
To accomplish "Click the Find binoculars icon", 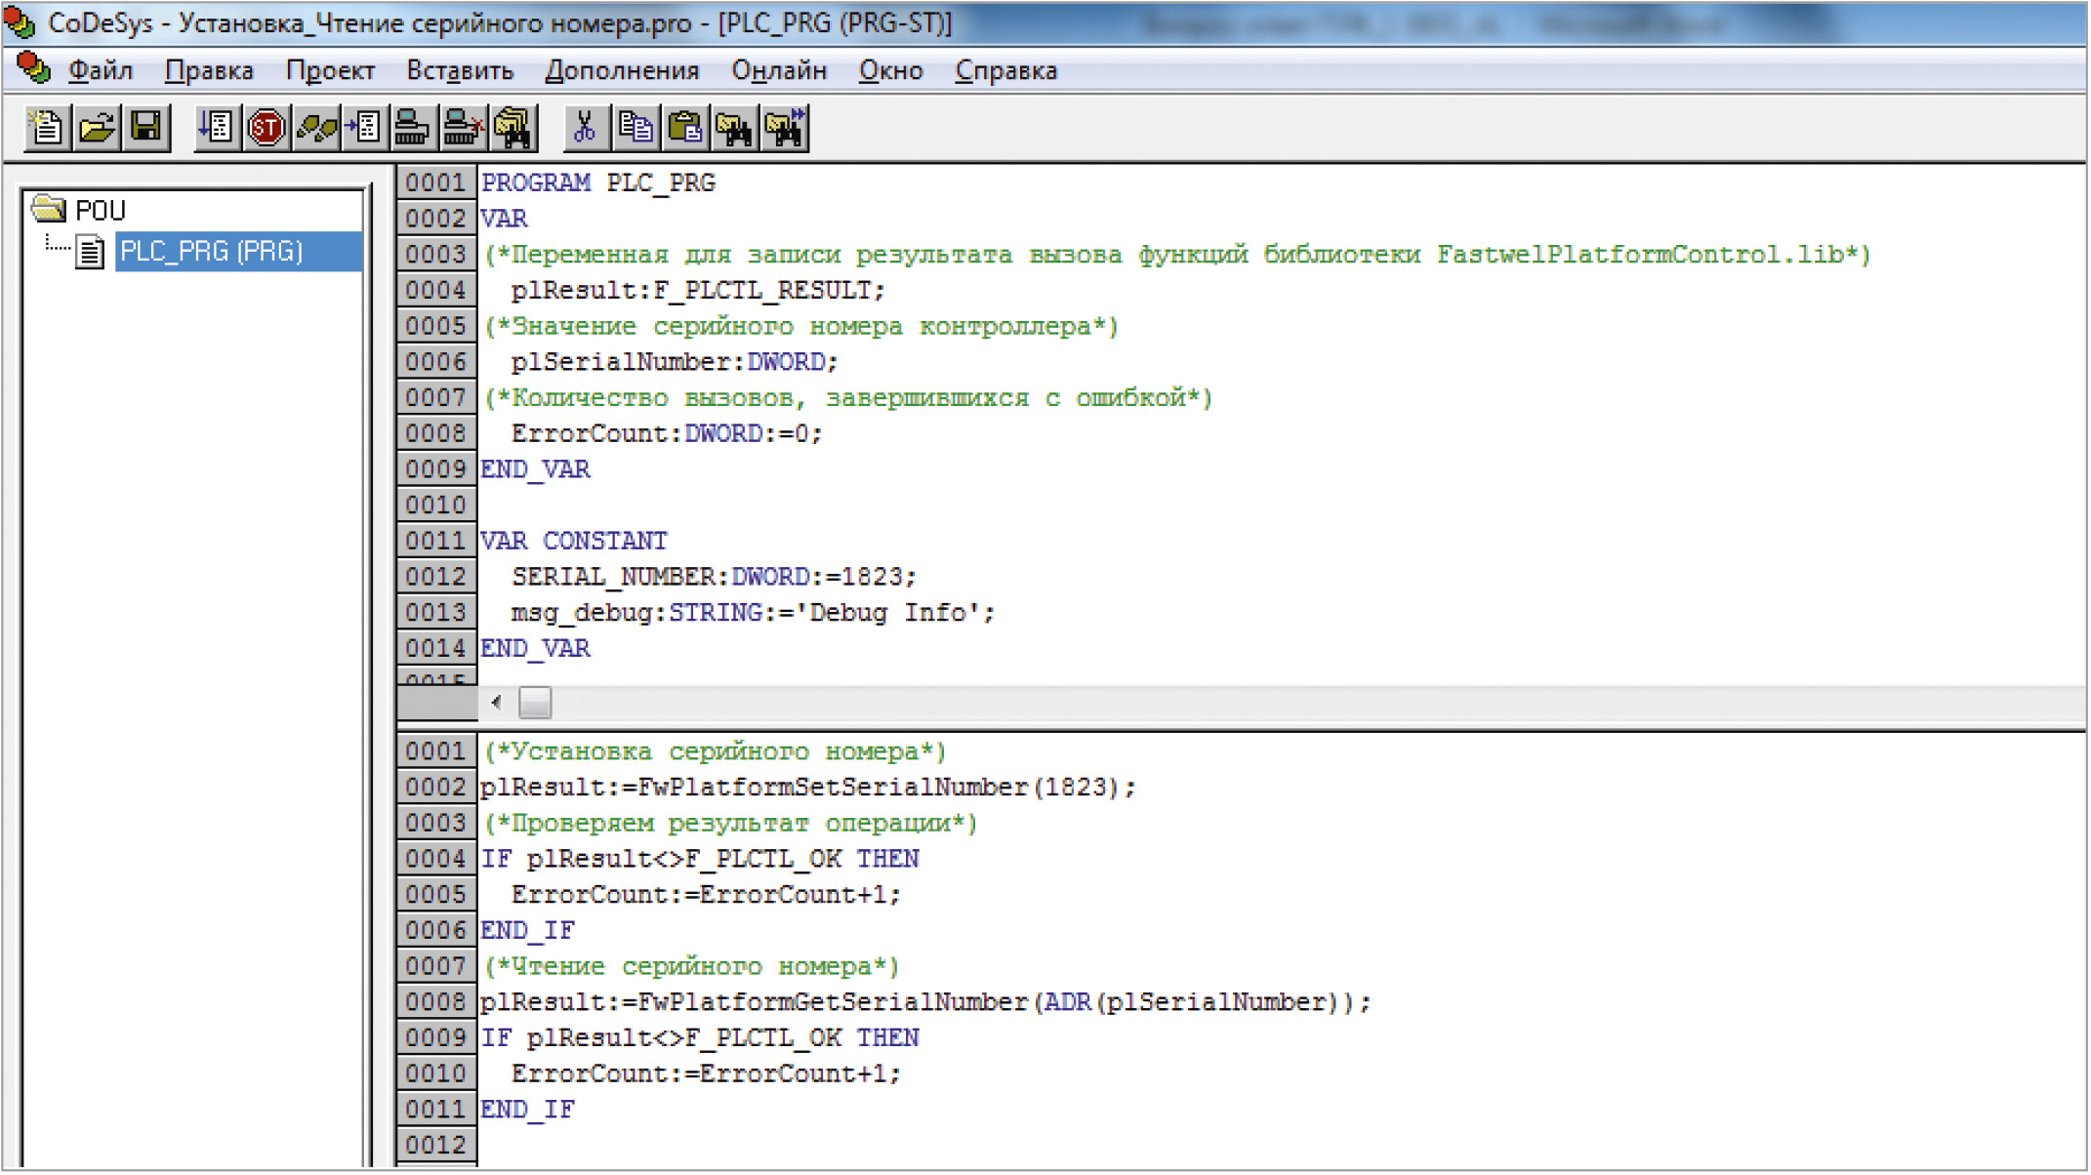I will tap(735, 128).
